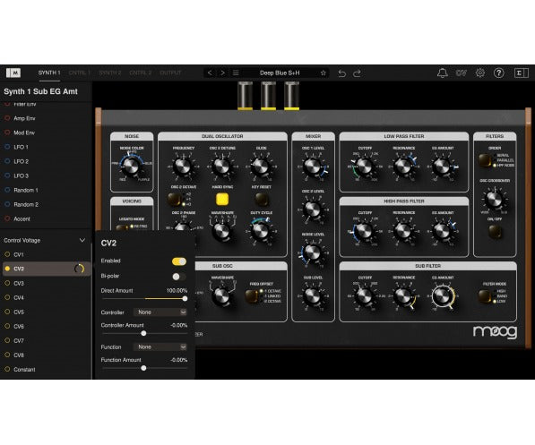Toggle the CV2 Bi-polar switch
The width and height of the screenshot is (535, 445).
pyautogui.click(x=179, y=277)
